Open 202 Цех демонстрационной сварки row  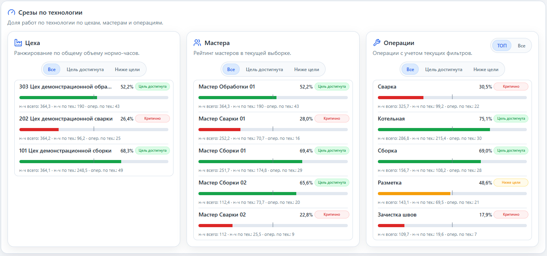coord(94,128)
